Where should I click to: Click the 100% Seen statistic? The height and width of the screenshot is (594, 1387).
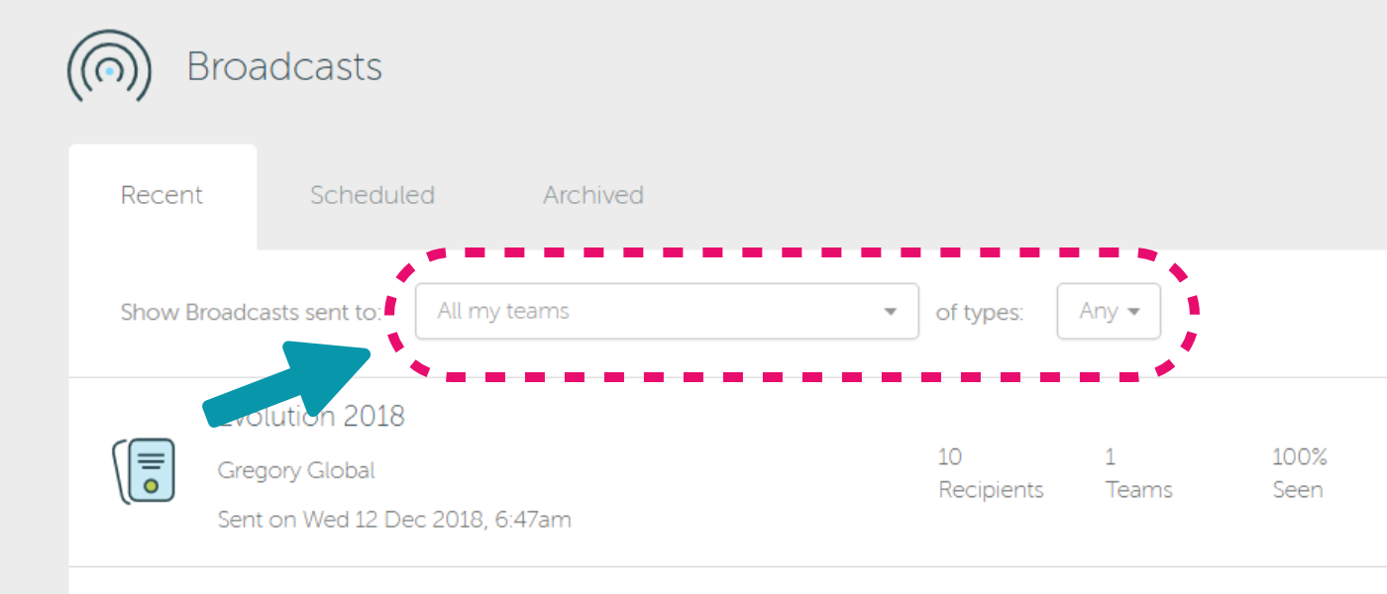[x=1299, y=473]
